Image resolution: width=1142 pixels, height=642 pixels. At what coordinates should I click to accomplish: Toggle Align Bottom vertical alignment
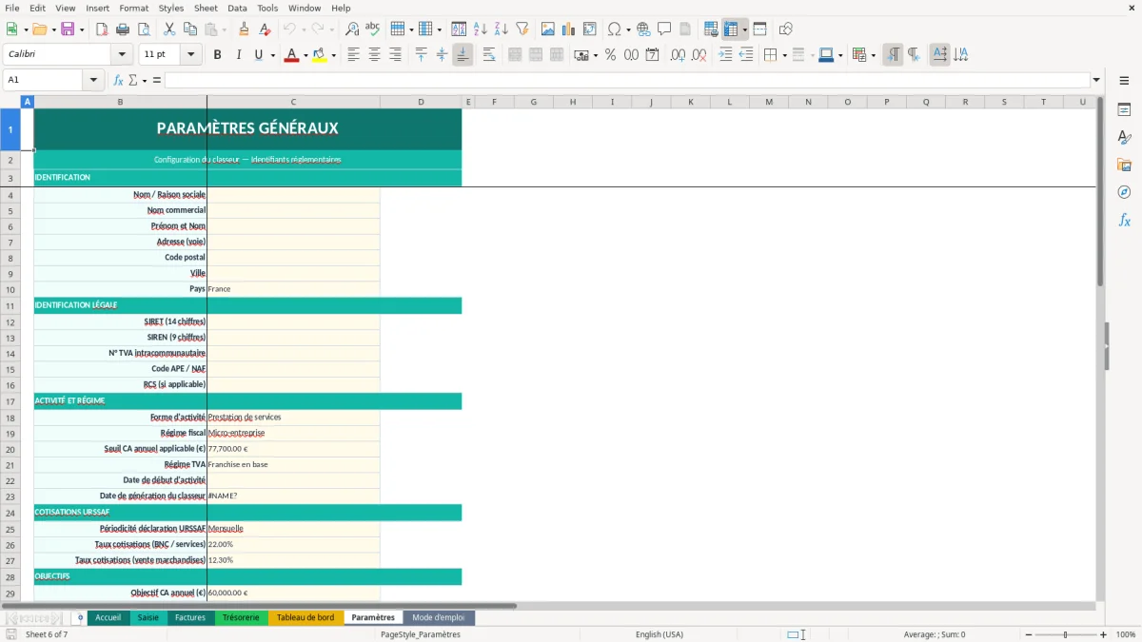[x=463, y=55]
